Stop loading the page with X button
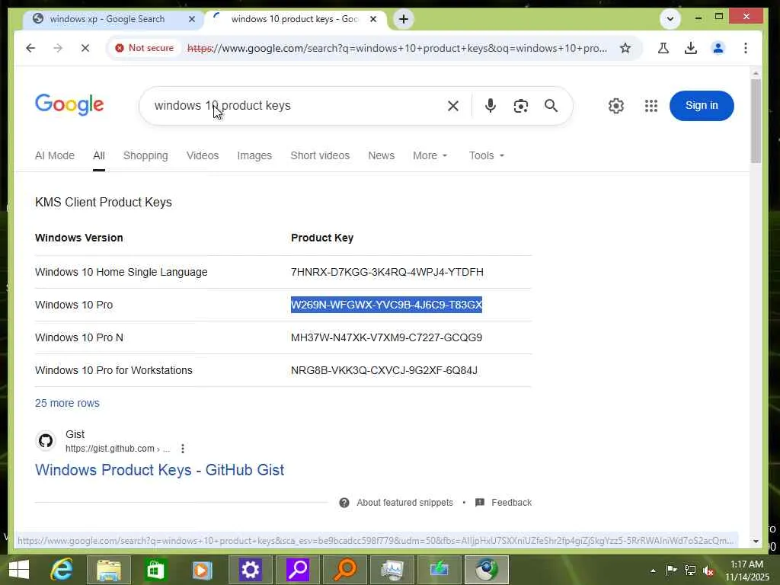 pos(85,48)
